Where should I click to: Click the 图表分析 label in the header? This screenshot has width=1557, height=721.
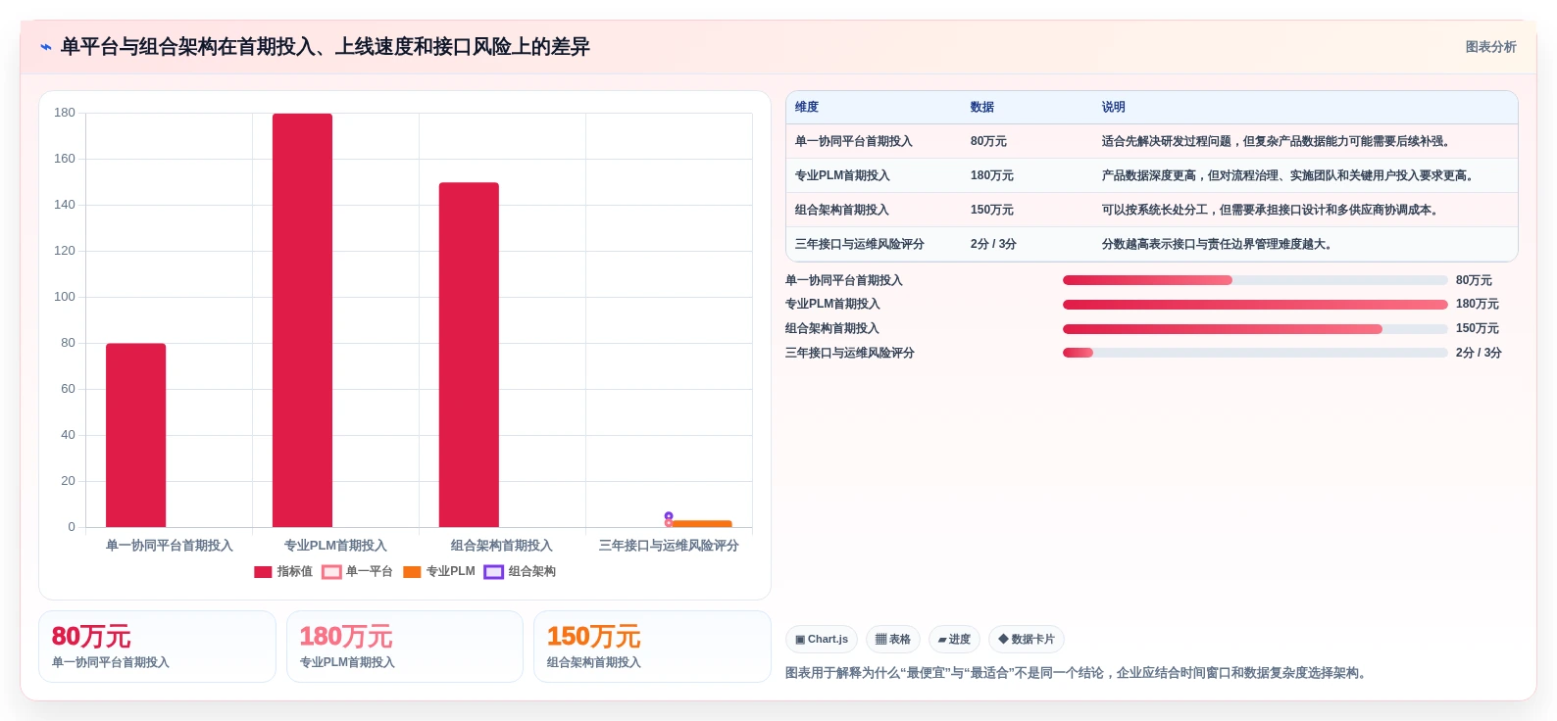click(x=1490, y=47)
